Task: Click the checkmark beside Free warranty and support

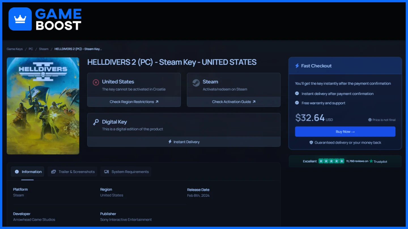Action: point(297,103)
